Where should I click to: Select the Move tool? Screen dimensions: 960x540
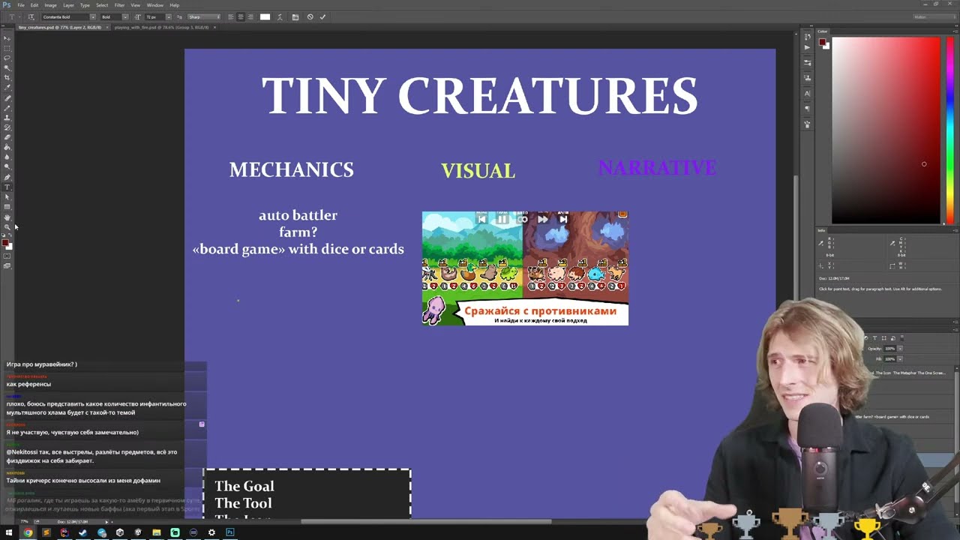point(7,38)
